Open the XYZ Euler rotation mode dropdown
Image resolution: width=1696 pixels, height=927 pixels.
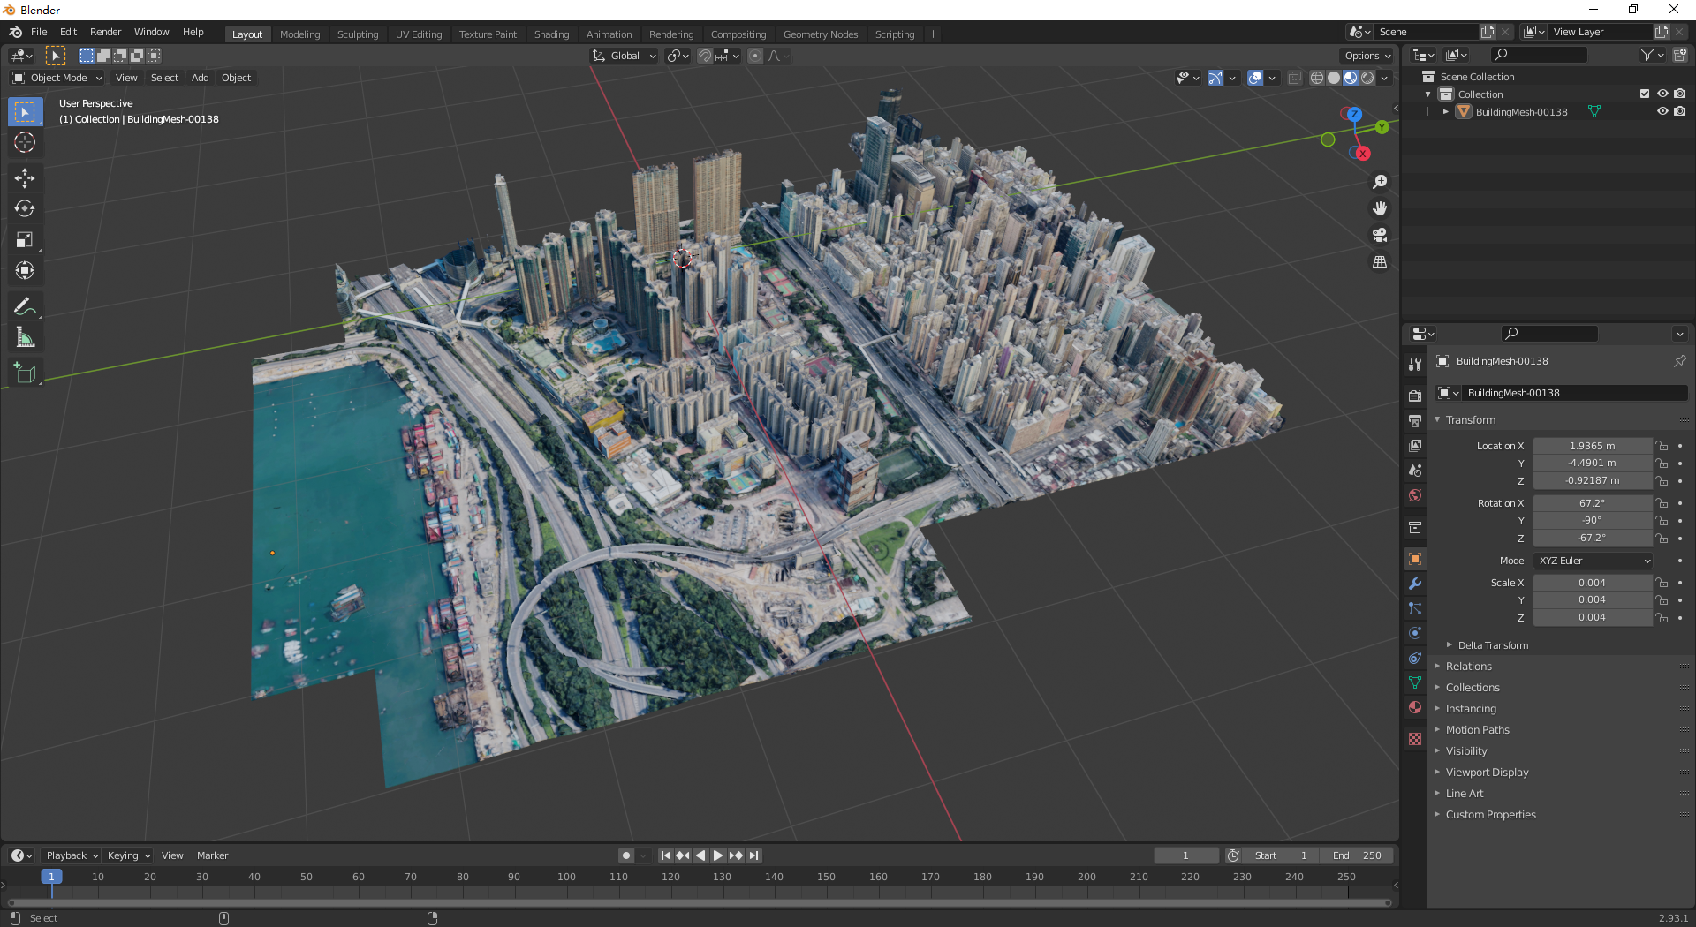click(x=1594, y=561)
